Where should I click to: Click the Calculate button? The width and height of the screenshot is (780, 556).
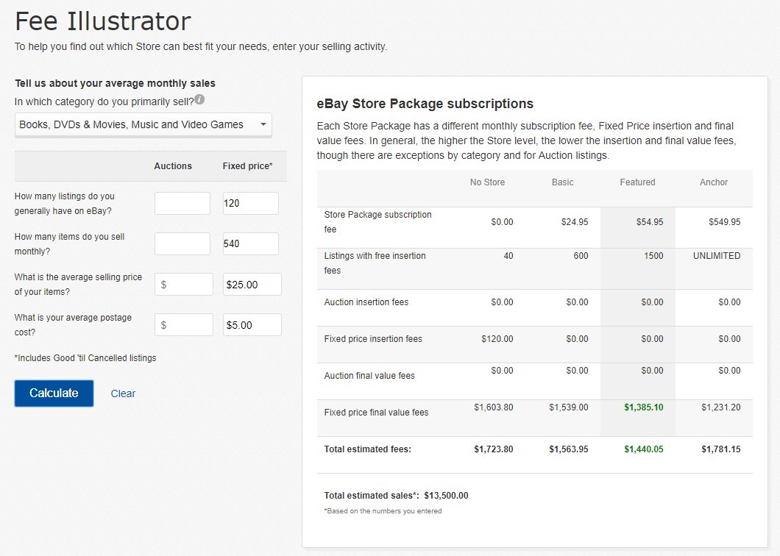tap(54, 393)
